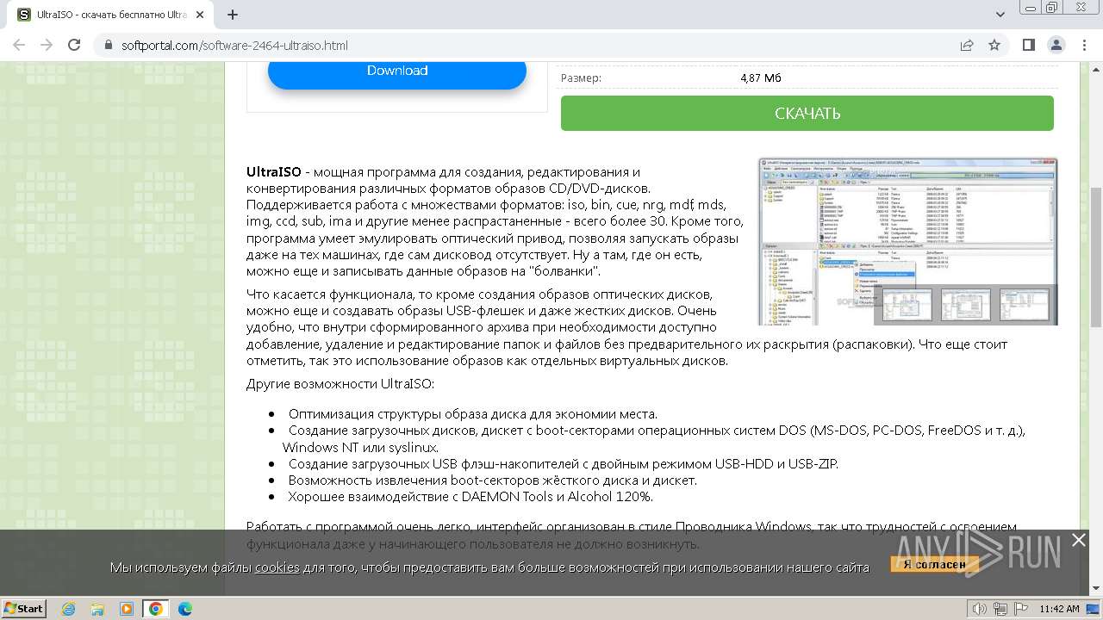Go back in browser history
Image resolution: width=1103 pixels, height=620 pixels.
[x=19, y=45]
